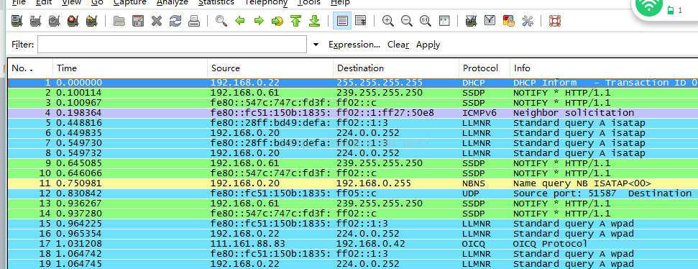Toggle packet list colorization
698x269 pixels.
click(342, 21)
